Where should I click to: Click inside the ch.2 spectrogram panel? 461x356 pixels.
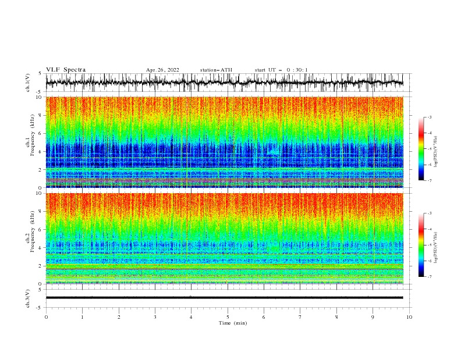tap(224, 238)
